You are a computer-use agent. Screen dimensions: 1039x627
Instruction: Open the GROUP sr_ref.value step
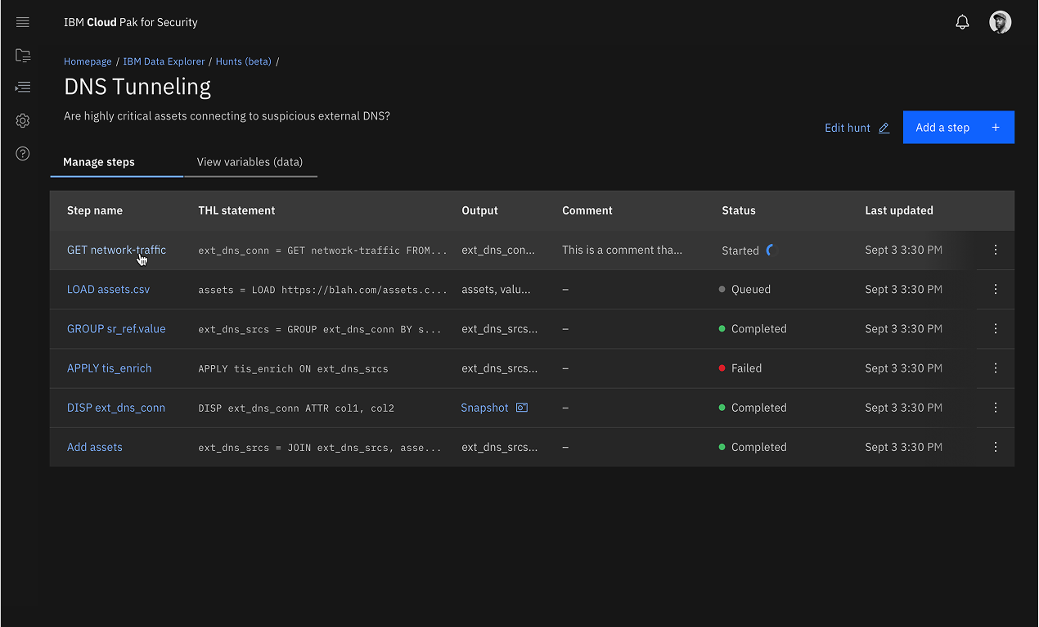pyautogui.click(x=116, y=329)
